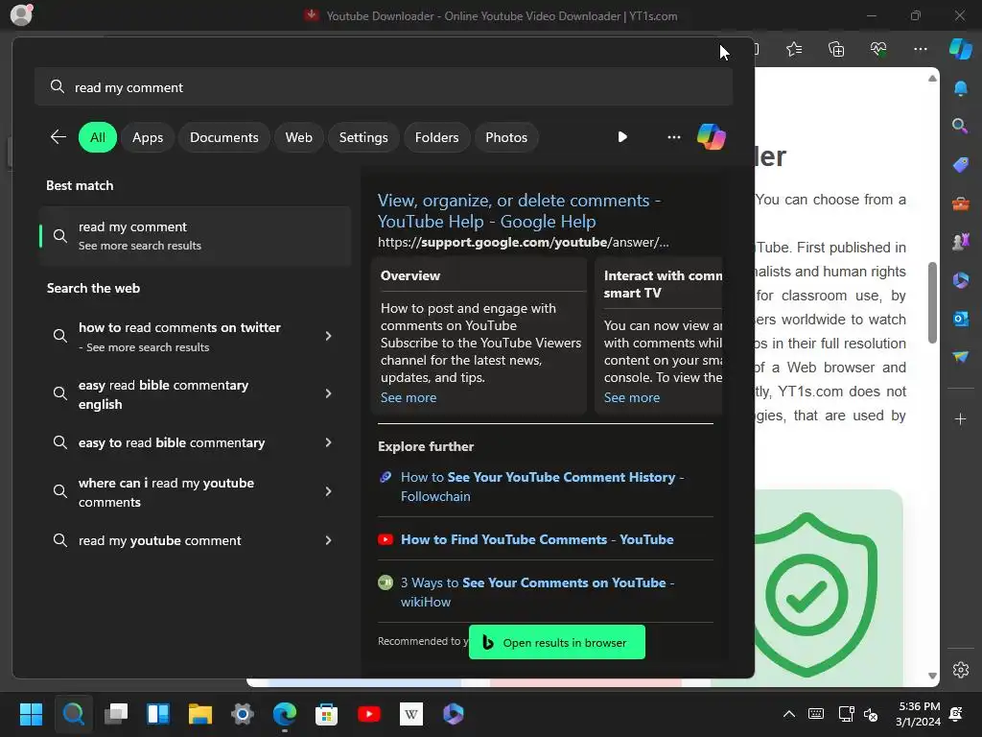Open Edge favorites star icon
This screenshot has height=737, width=982.
pos(794,49)
